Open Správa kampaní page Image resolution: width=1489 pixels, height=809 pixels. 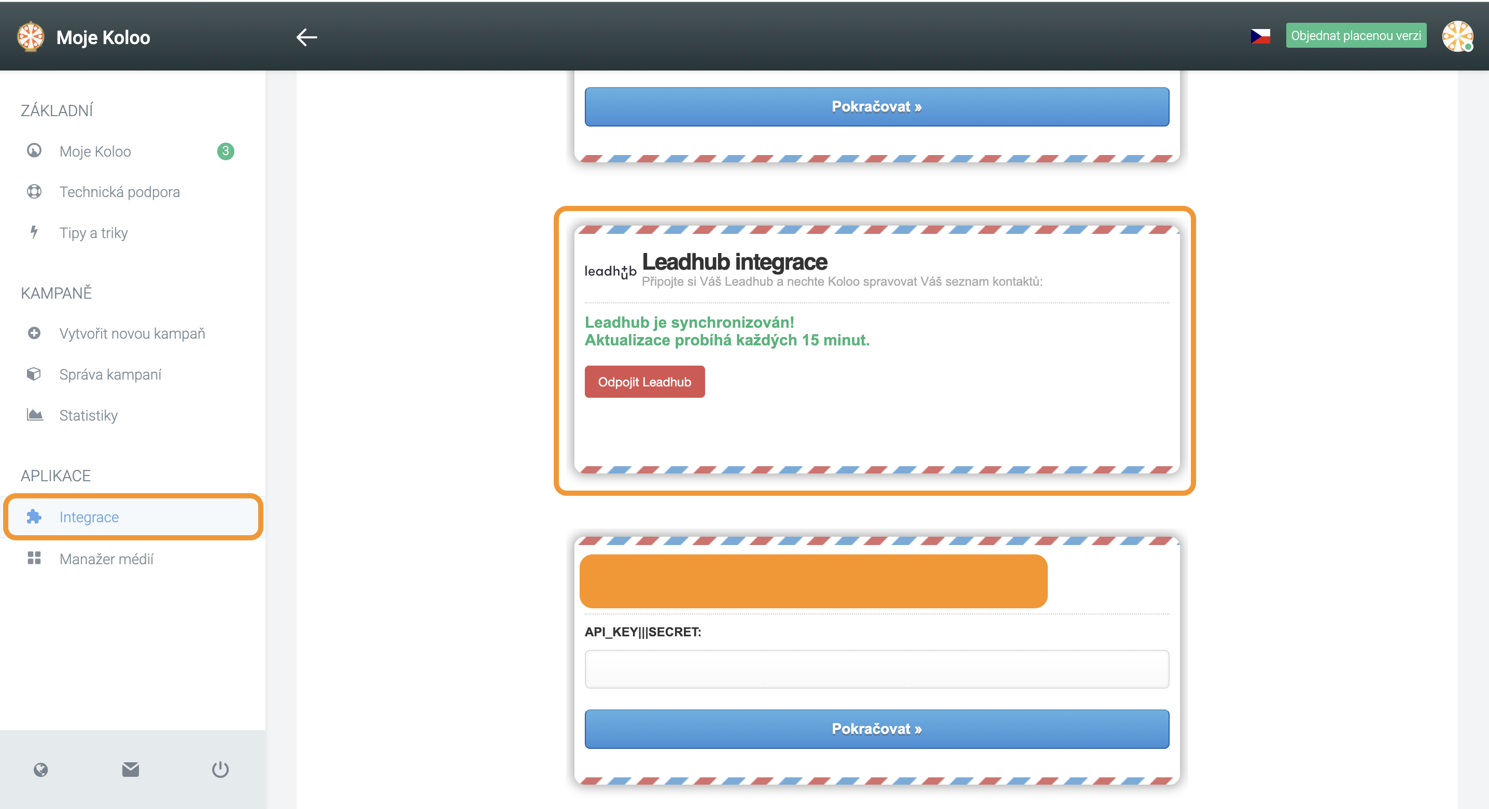[110, 374]
